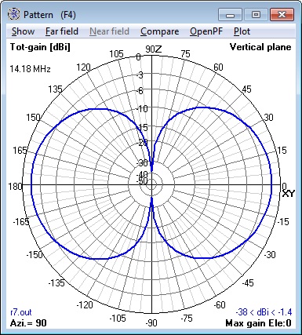This screenshot has height=335, width=302.
Task: Close the Pattern window
Action: tap(282, 15)
